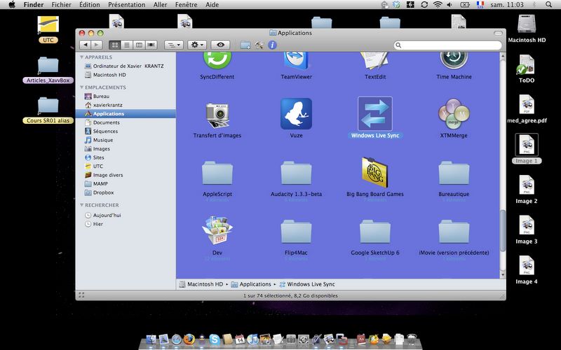The width and height of the screenshot is (561, 350).
Task: Click the Finder vertical scrollbar thumb
Action: click(503, 231)
